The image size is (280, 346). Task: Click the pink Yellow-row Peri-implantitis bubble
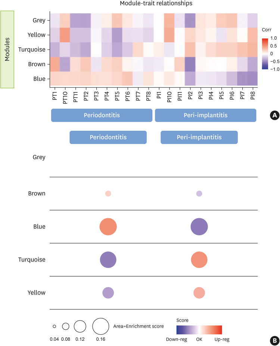click(x=199, y=293)
